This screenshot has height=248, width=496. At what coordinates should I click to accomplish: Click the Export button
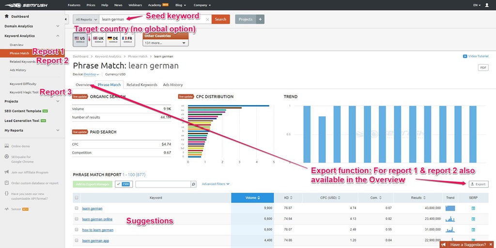[x=479, y=184]
